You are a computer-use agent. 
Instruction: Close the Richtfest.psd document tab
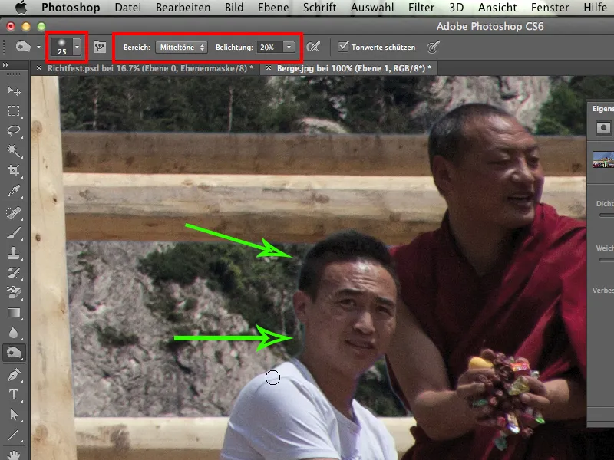(39, 68)
